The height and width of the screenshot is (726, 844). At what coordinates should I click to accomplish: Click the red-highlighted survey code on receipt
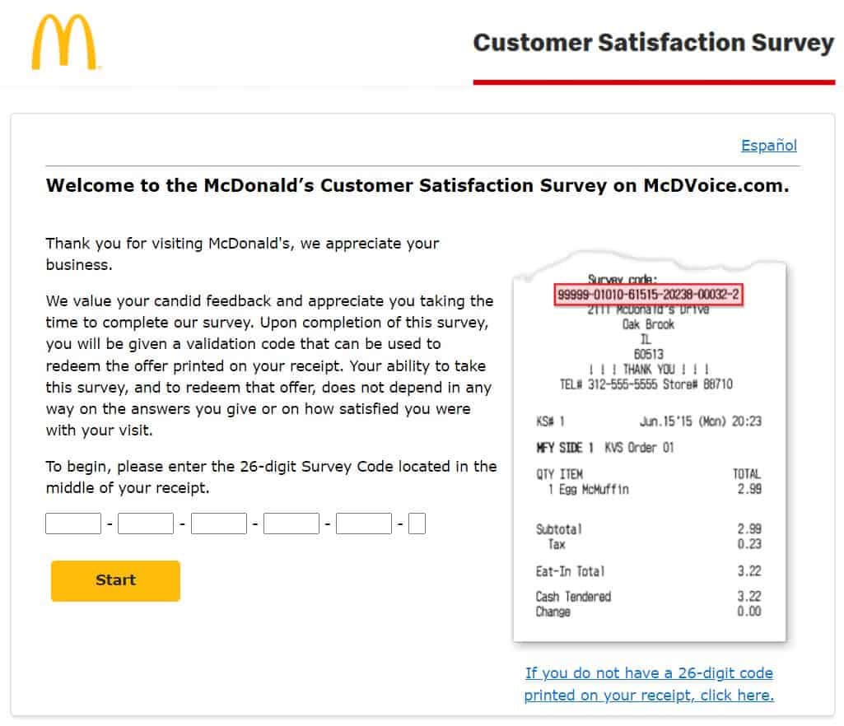[x=648, y=296]
